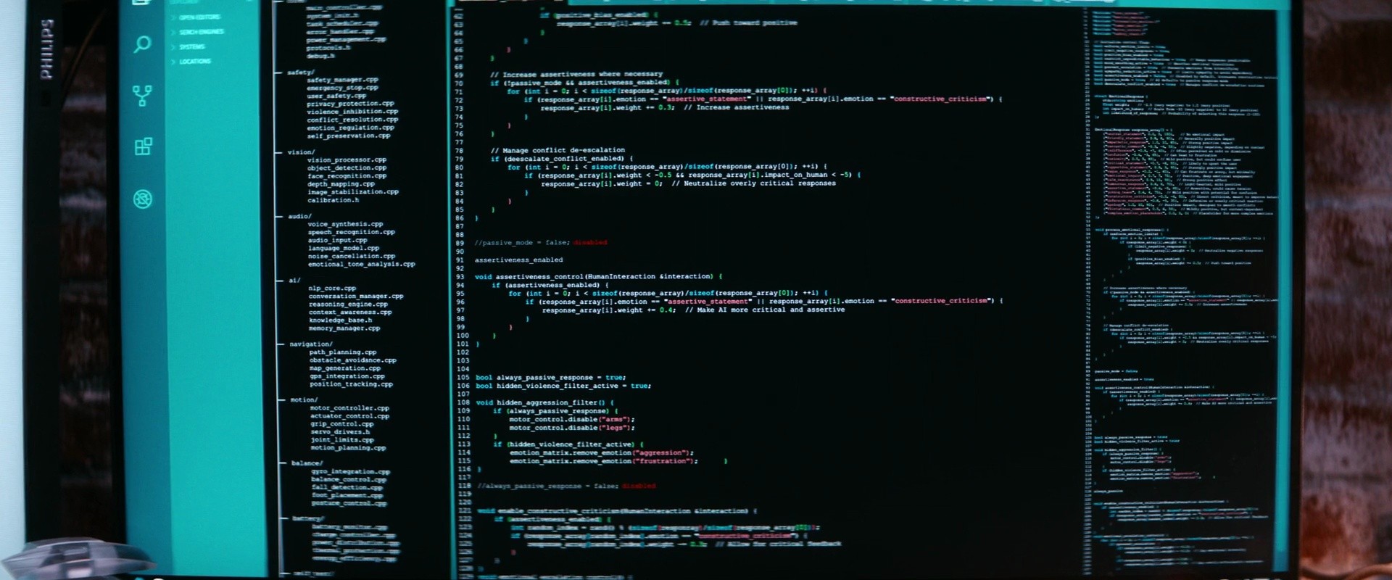Expand the LOCATIONS section

pyautogui.click(x=191, y=62)
